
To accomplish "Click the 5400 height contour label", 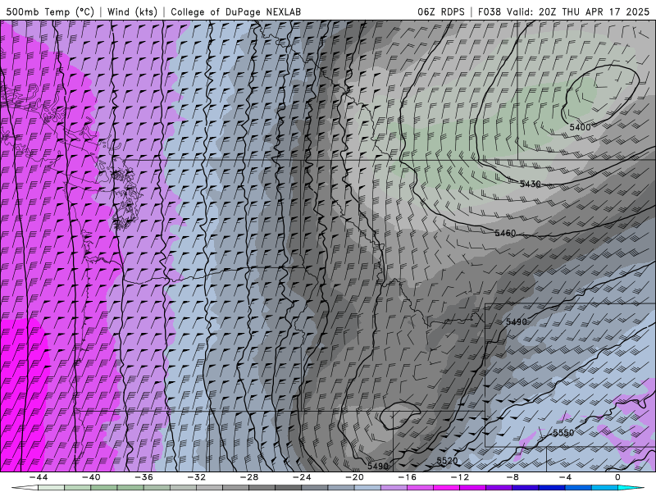I will pos(580,127).
